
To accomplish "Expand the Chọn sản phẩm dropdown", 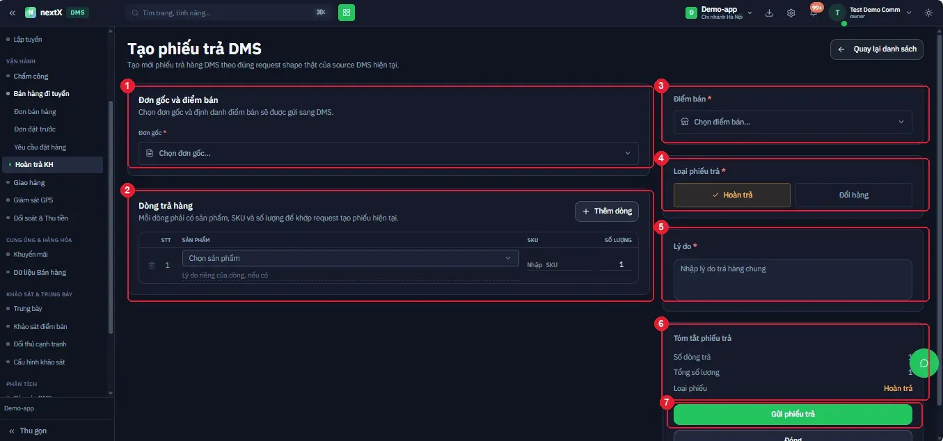I will [351, 258].
